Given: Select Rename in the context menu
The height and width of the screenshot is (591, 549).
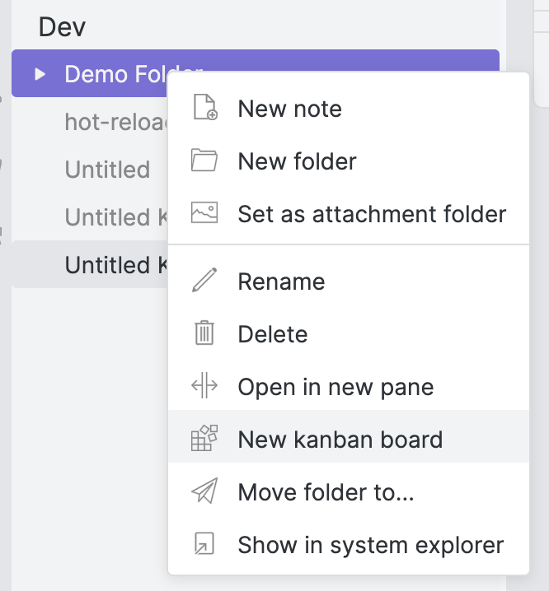Looking at the screenshot, I should pos(281,282).
